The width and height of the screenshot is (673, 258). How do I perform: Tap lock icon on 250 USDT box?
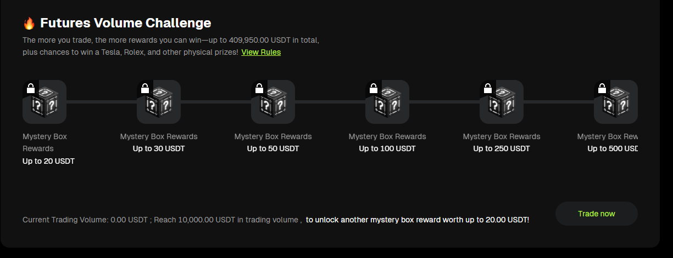488,88
